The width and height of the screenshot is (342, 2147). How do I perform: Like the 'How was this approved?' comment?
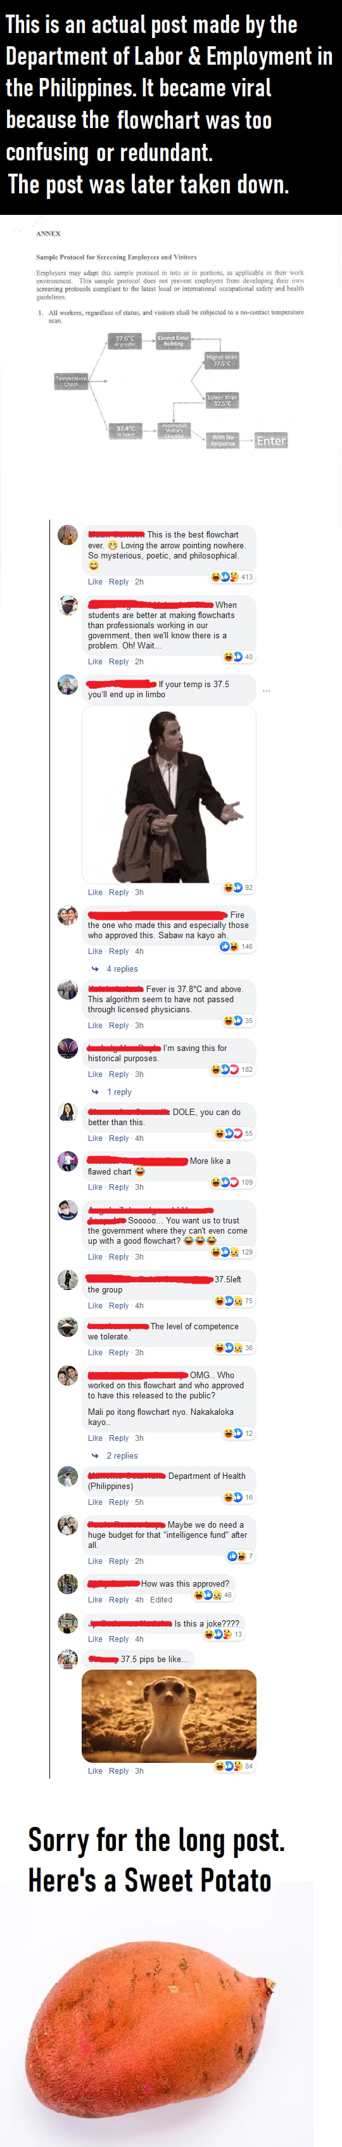(96, 1599)
